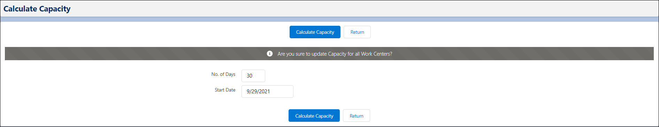The width and height of the screenshot is (659, 127).
Task: Click the value 30 in the days field
Action: click(x=250, y=76)
